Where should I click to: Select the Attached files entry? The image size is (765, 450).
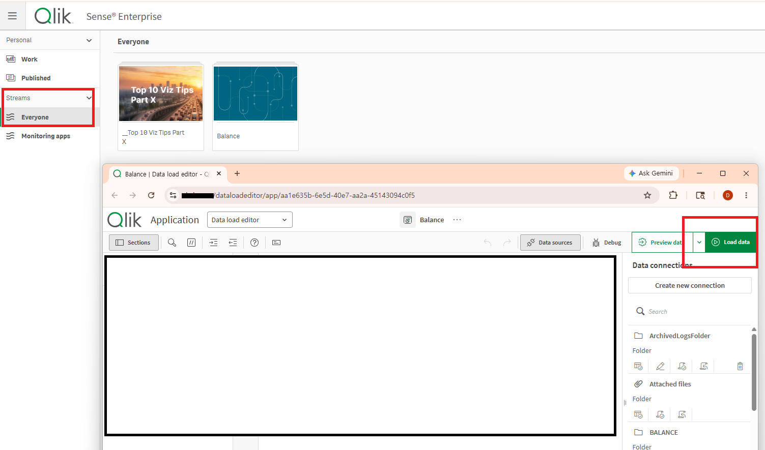(x=670, y=384)
